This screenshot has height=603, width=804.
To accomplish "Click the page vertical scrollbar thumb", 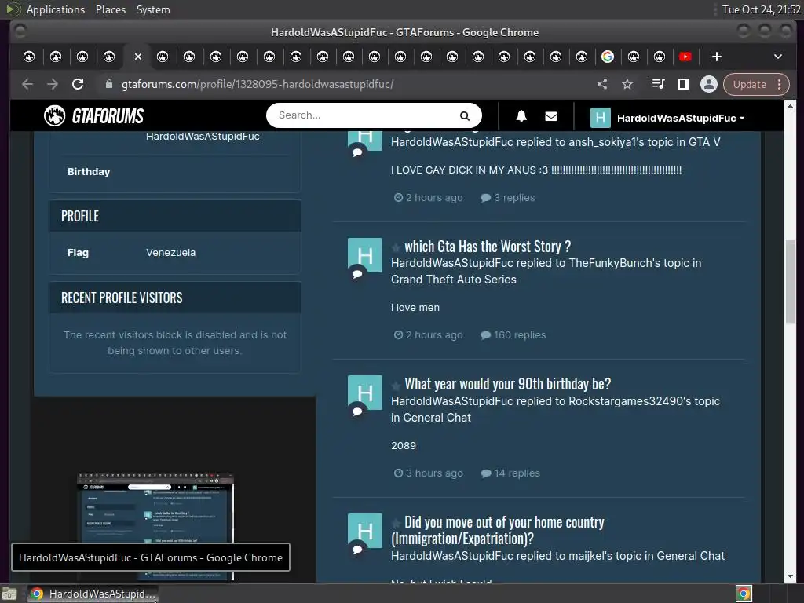I will (x=790, y=282).
